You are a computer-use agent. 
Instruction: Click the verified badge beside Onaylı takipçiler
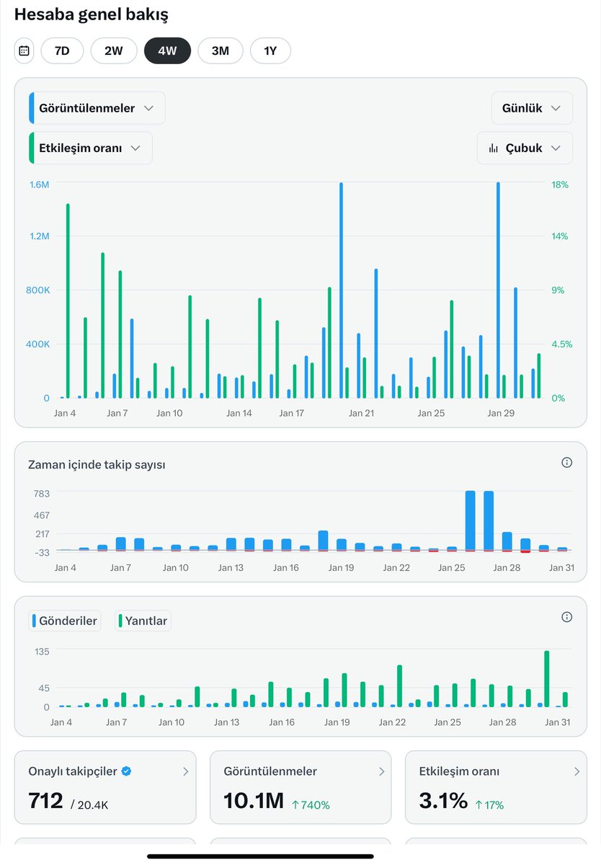point(126,771)
